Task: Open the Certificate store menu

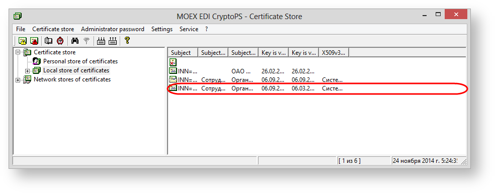Action: tap(53, 29)
